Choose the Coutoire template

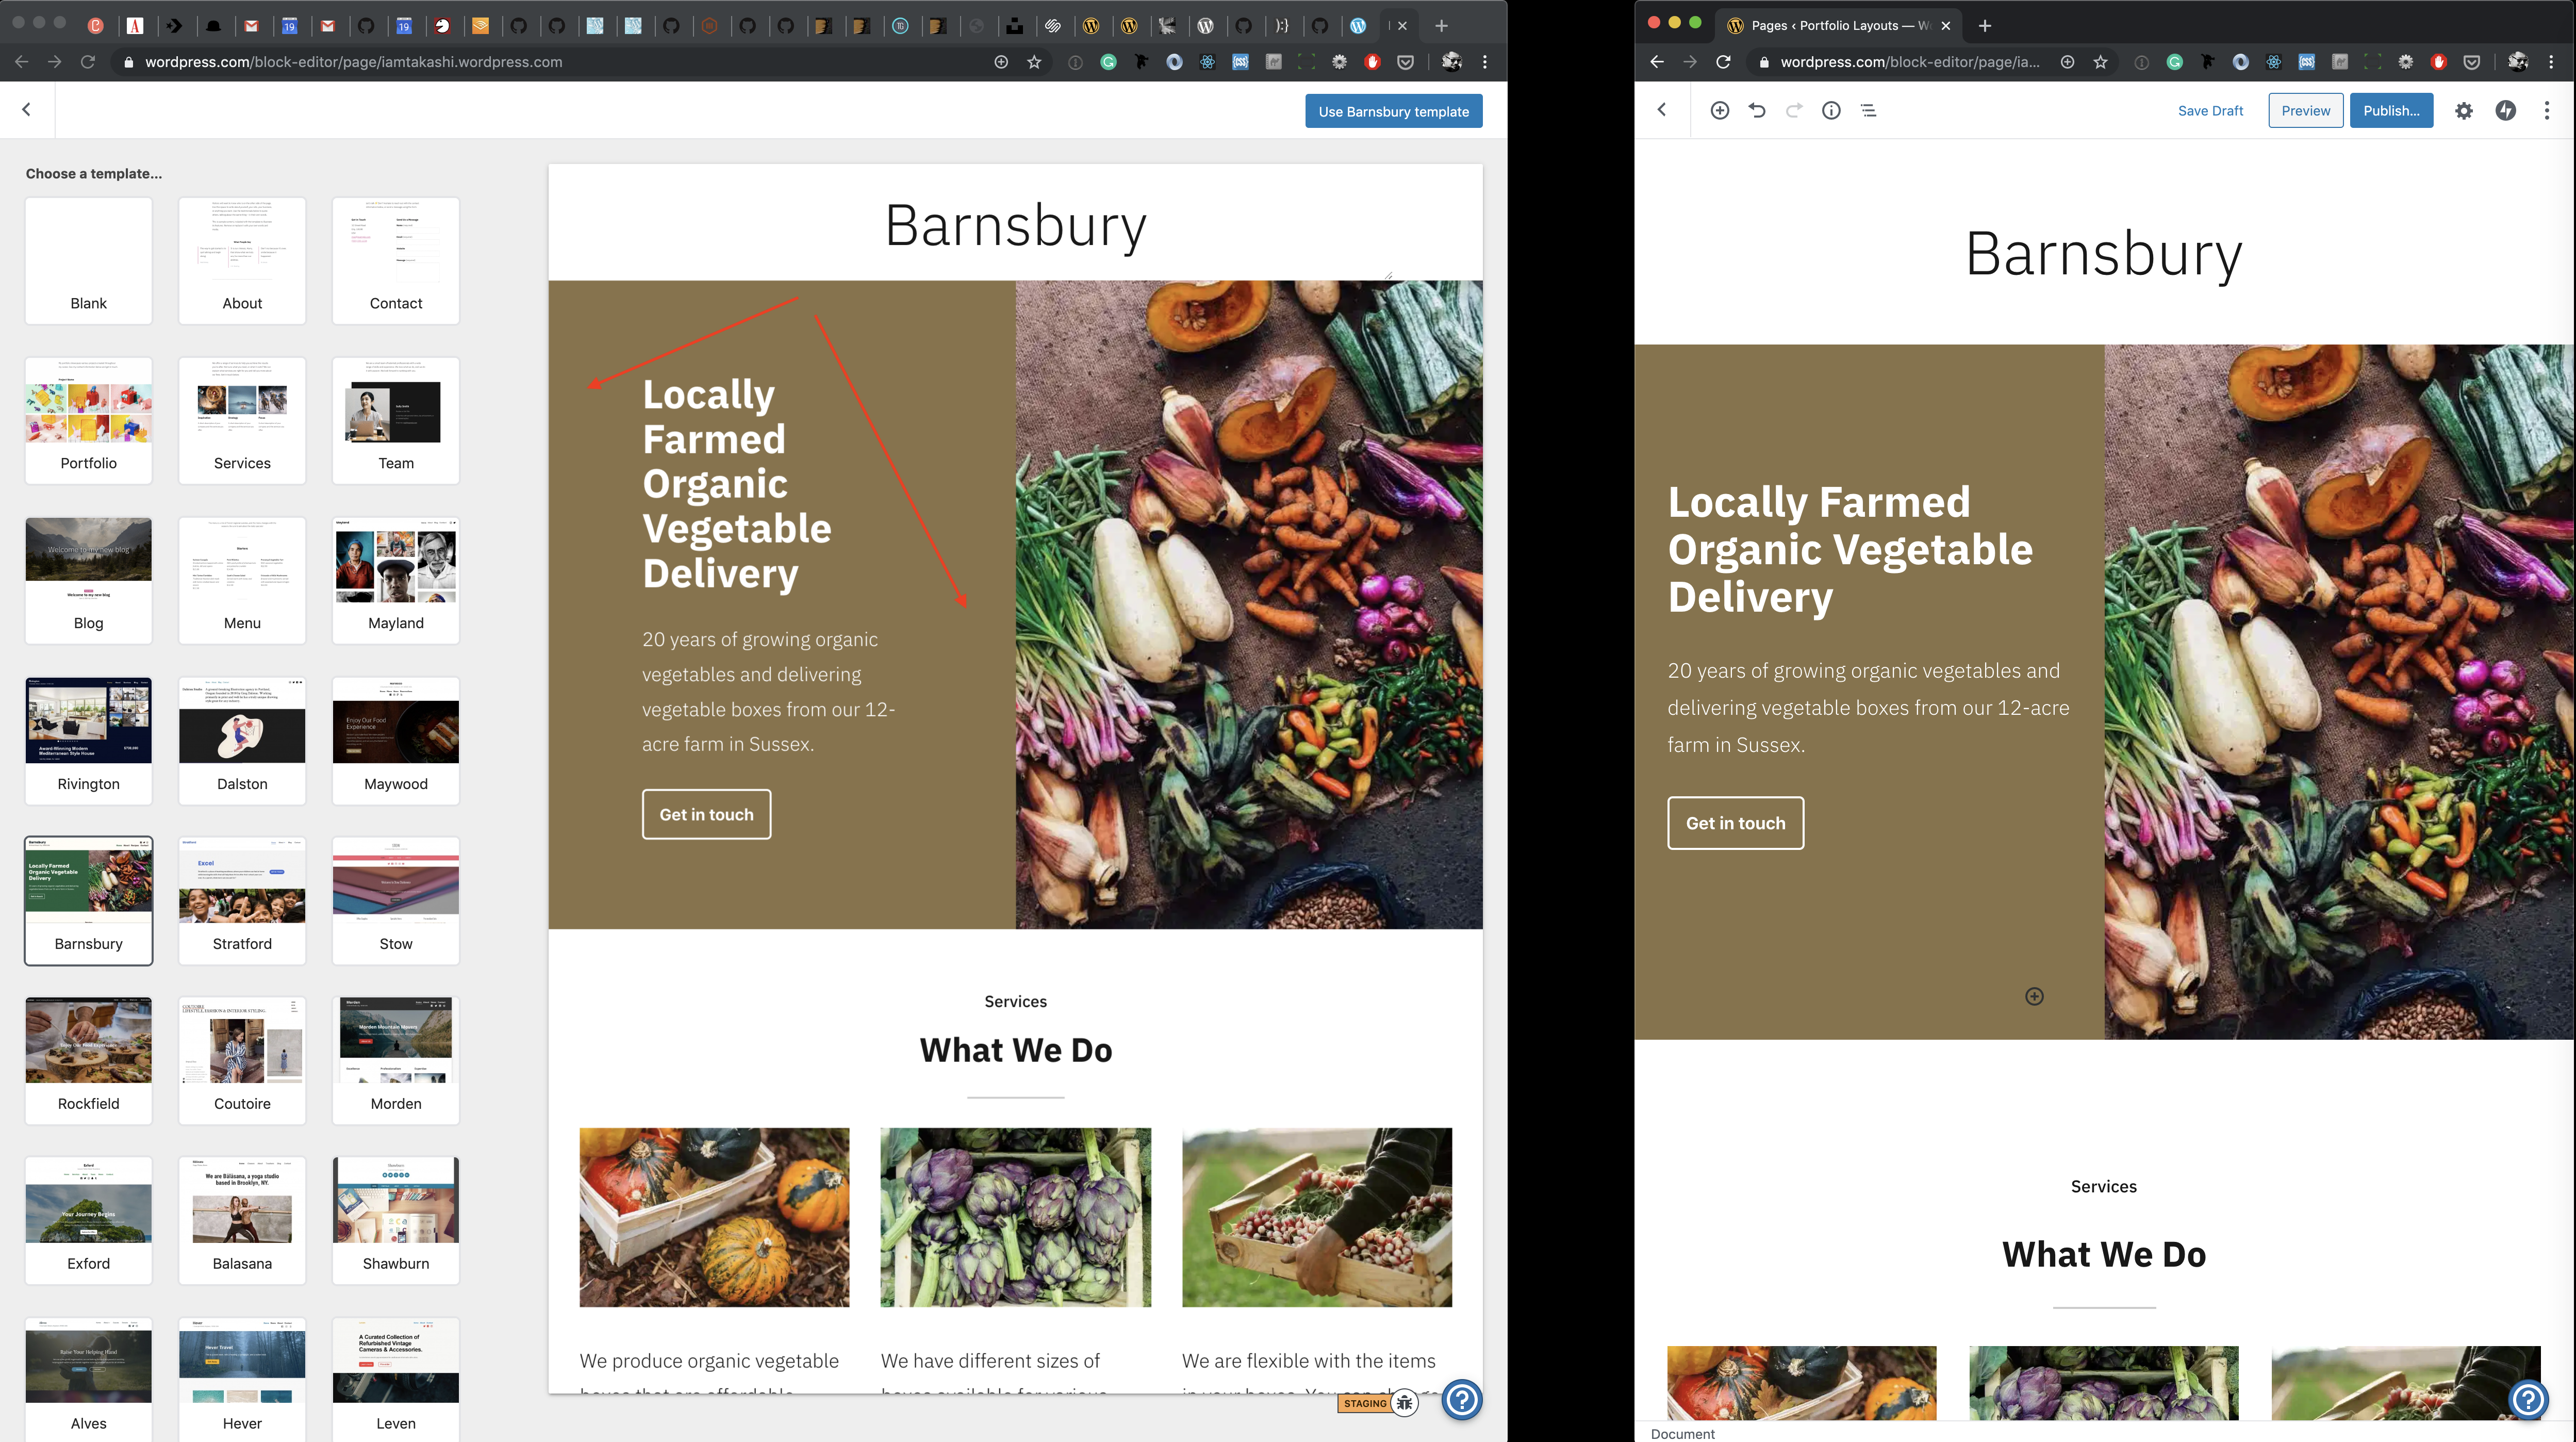pos(242,1061)
